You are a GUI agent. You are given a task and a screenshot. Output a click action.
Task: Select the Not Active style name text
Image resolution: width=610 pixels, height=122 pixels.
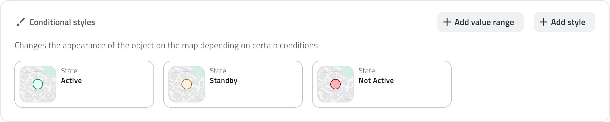pos(376,81)
